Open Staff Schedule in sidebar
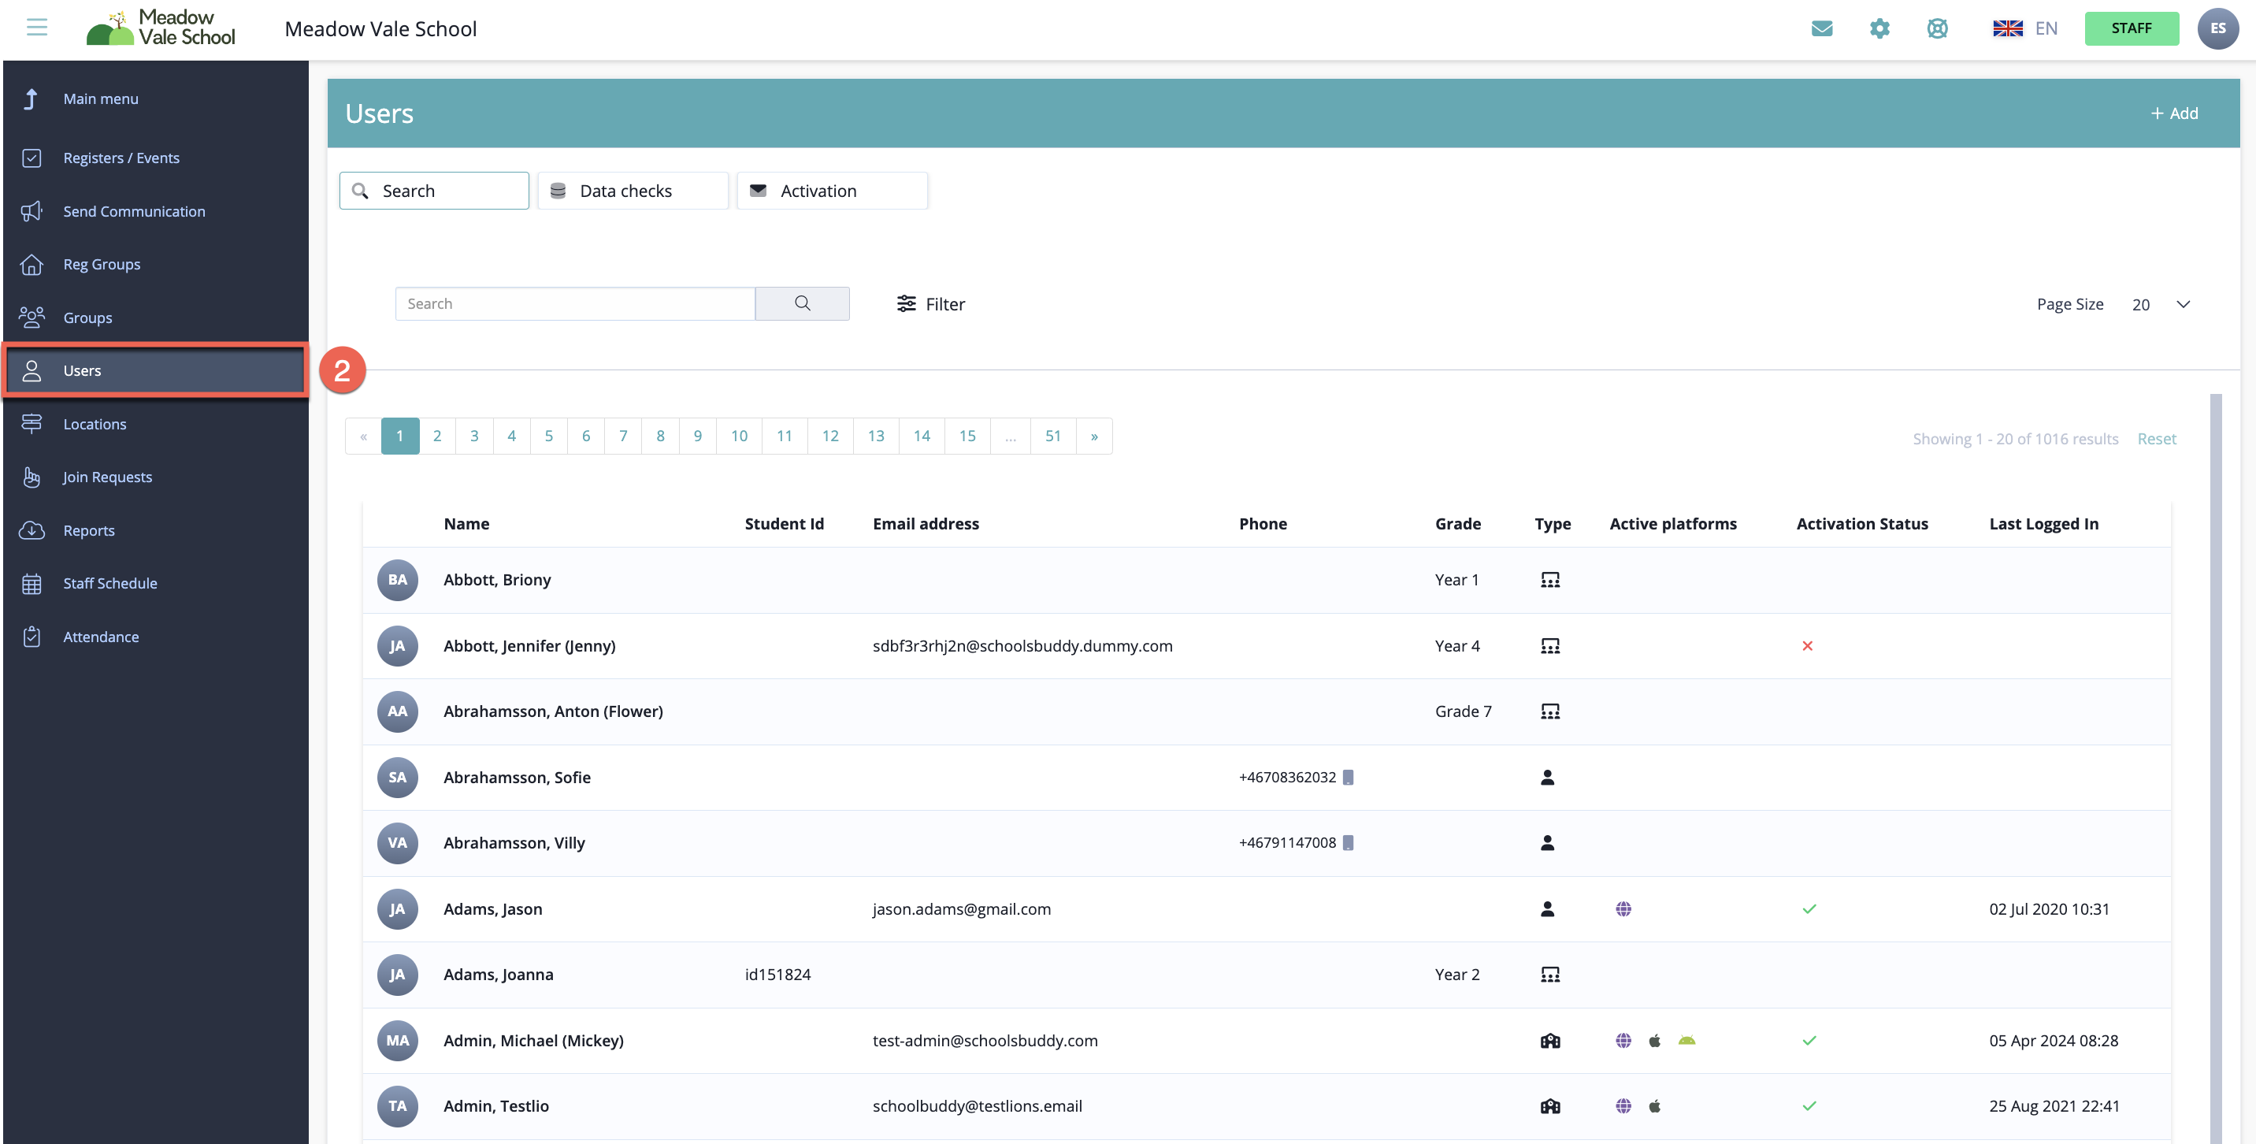The height and width of the screenshot is (1144, 2256). click(x=110, y=583)
